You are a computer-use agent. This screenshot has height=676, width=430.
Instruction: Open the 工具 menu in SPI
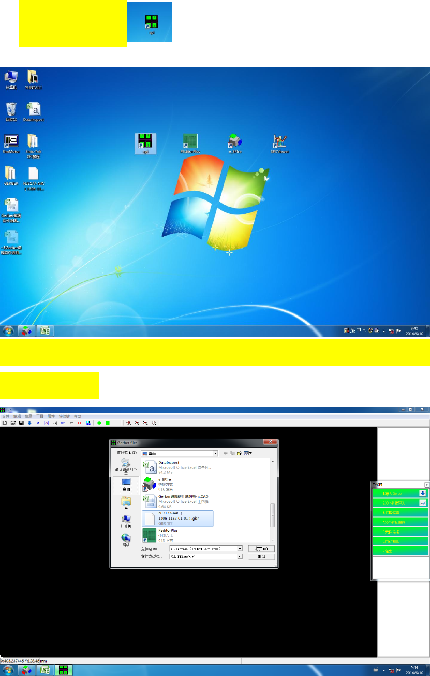coord(40,416)
